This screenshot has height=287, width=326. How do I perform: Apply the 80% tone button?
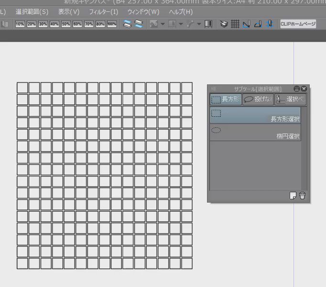tap(100, 24)
